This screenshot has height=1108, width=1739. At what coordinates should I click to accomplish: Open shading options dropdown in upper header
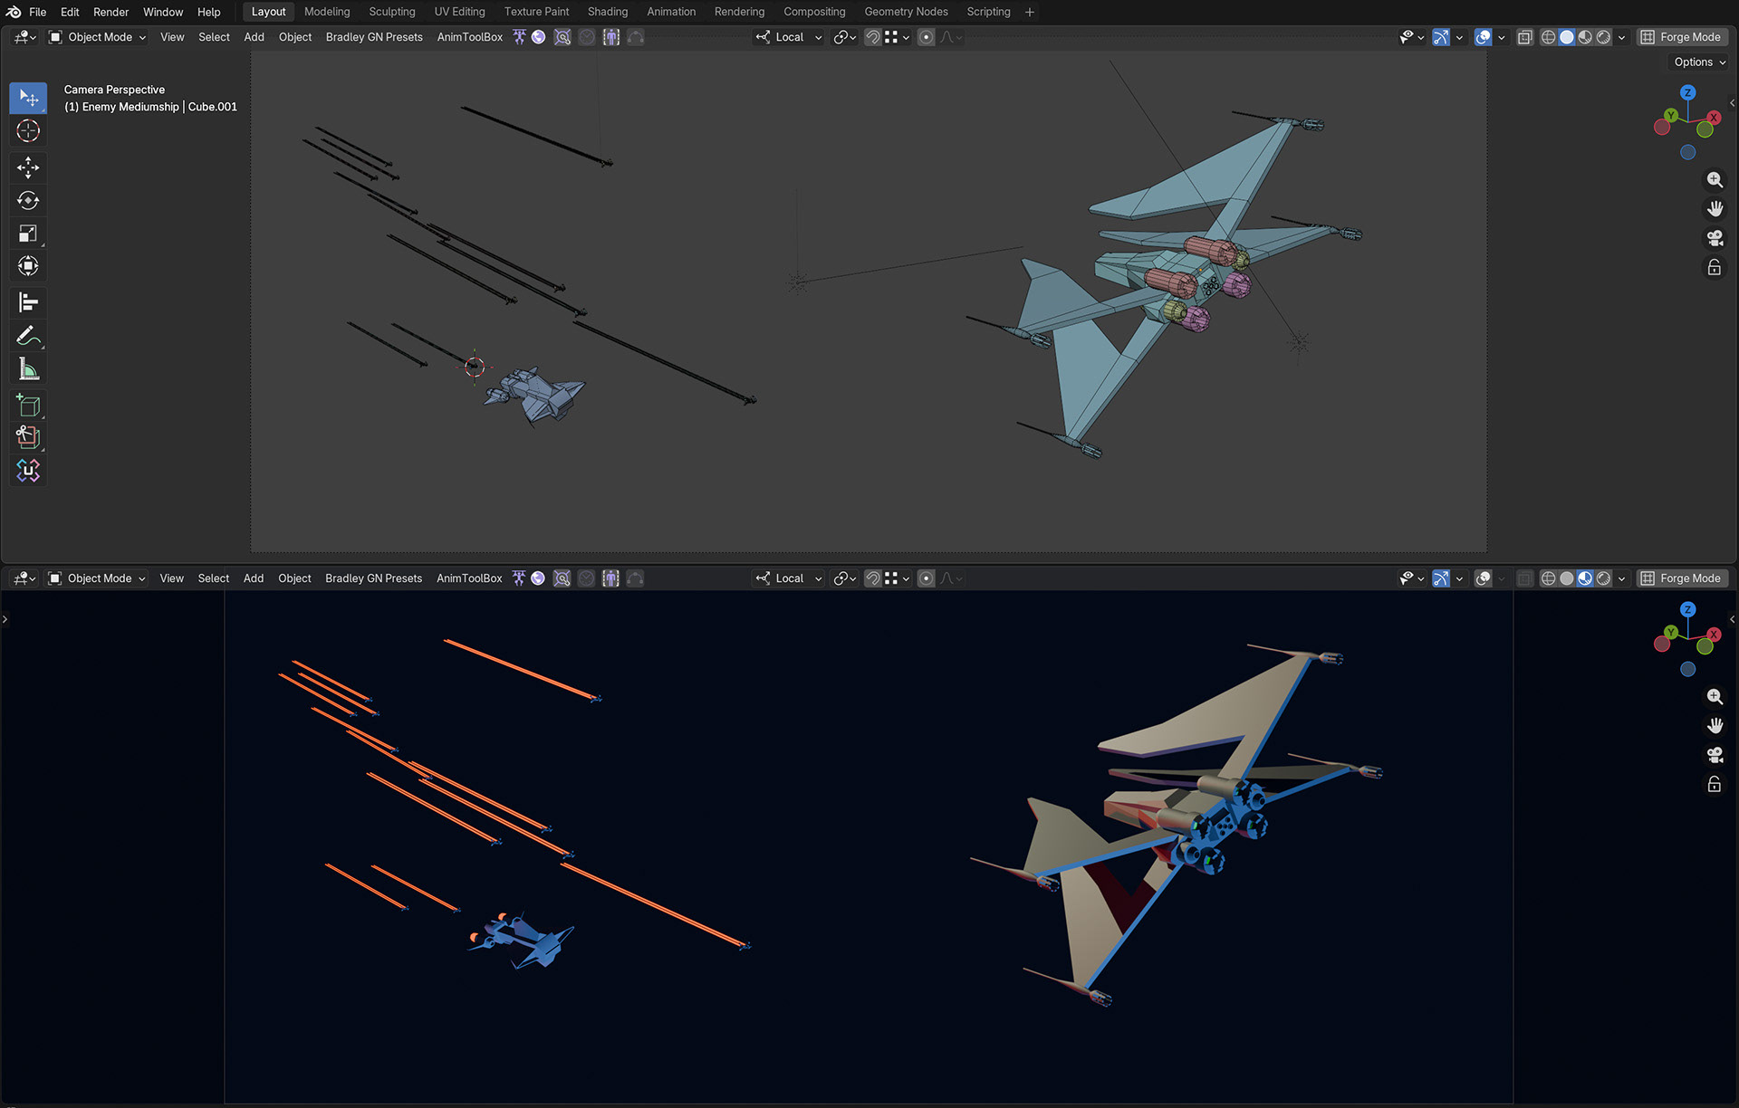point(1622,37)
